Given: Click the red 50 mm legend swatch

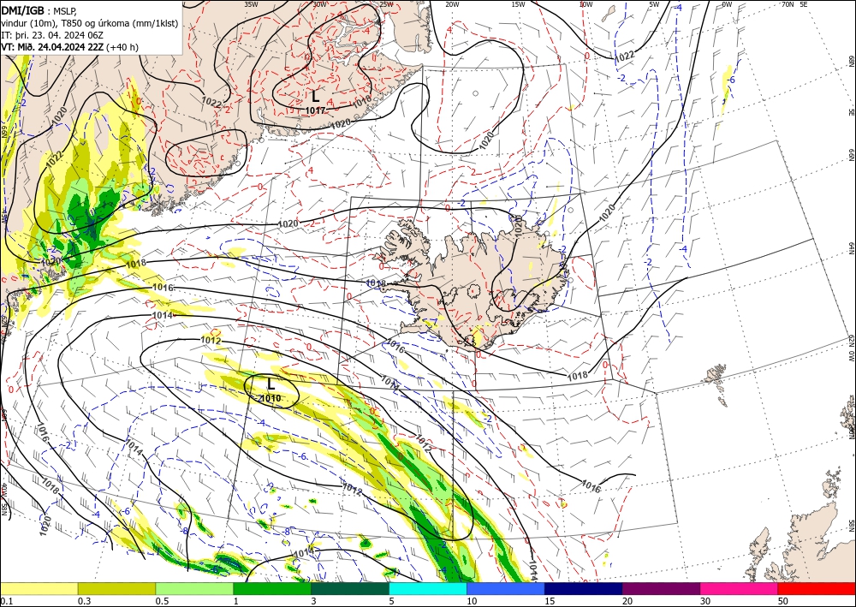Looking at the screenshot, I should click(x=817, y=588).
